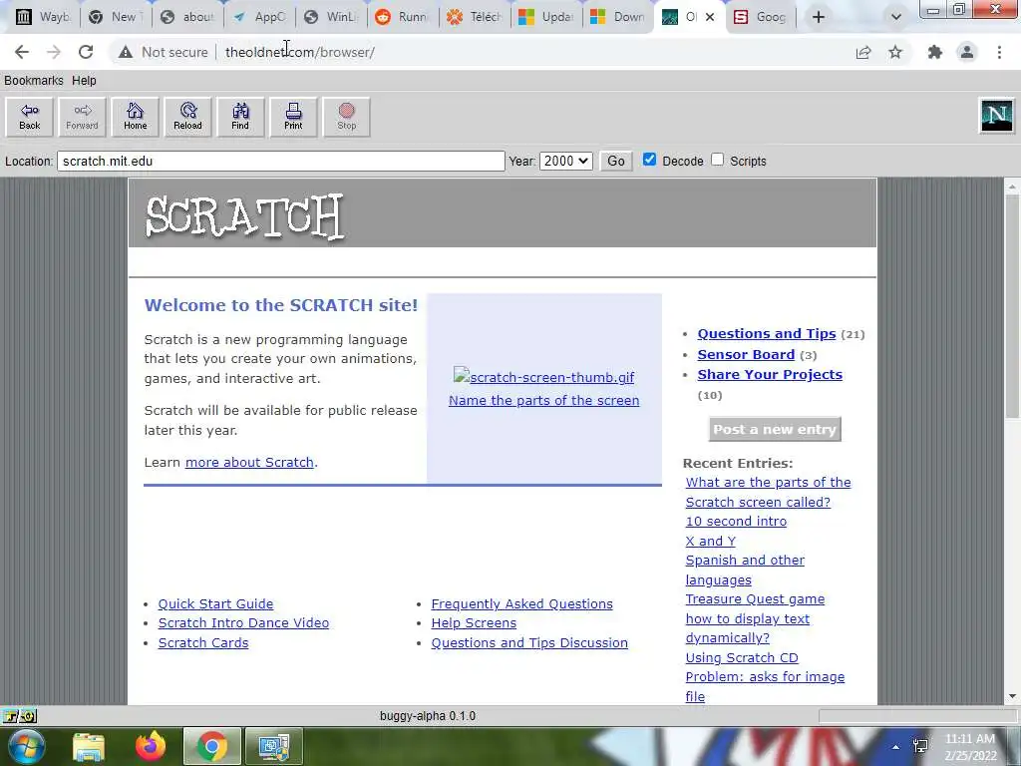Screen dimensions: 1021x766
Task: Open the Scratch Cards link
Action: (x=203, y=643)
